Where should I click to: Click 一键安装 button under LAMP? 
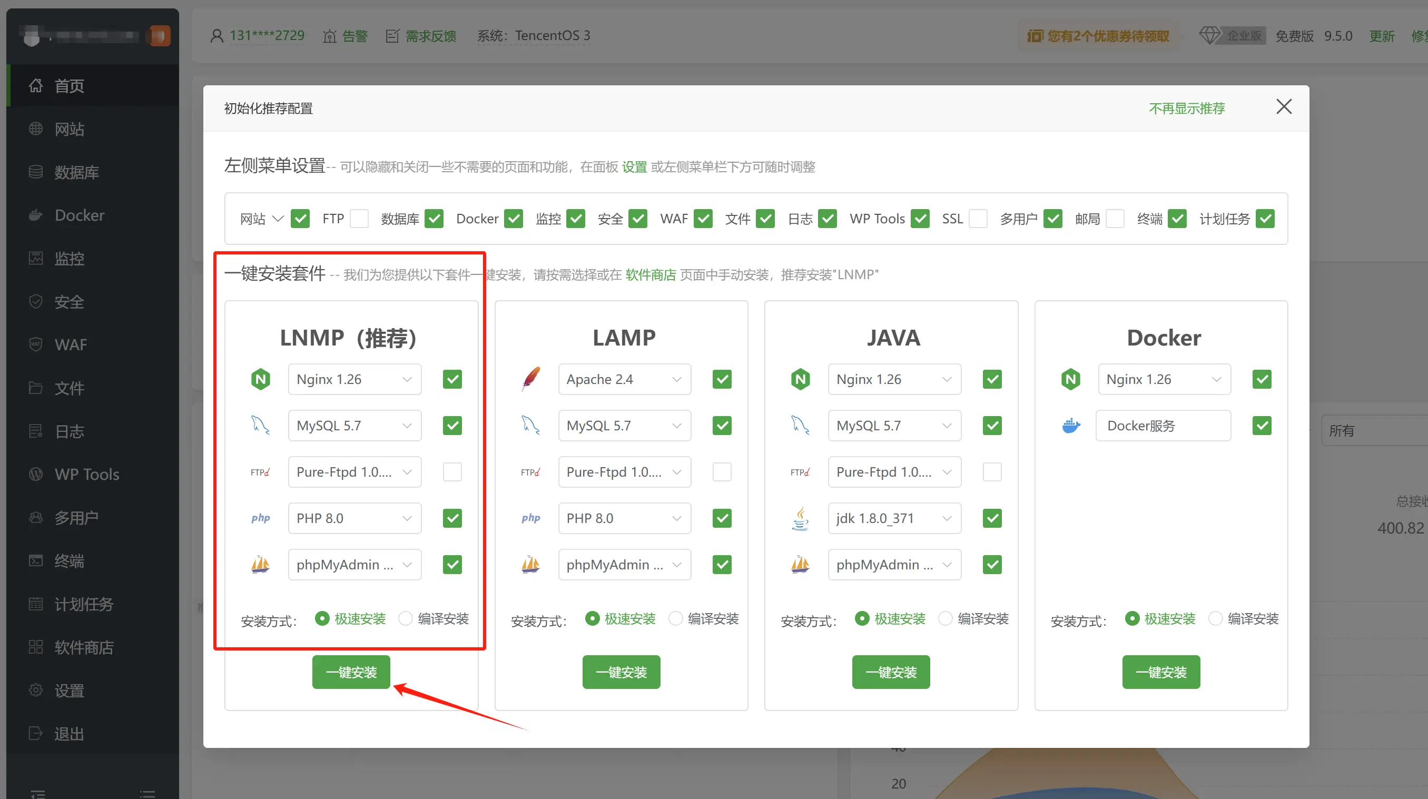click(622, 672)
